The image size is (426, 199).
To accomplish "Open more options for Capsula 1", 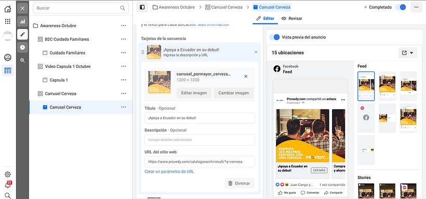I will click(124, 80).
